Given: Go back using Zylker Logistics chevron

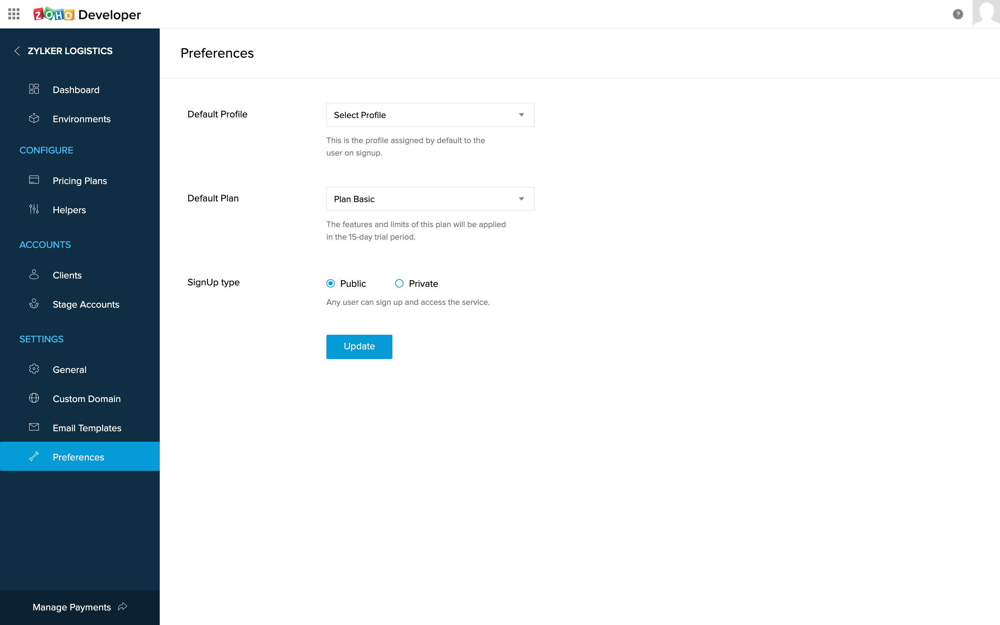Looking at the screenshot, I should coord(17,51).
